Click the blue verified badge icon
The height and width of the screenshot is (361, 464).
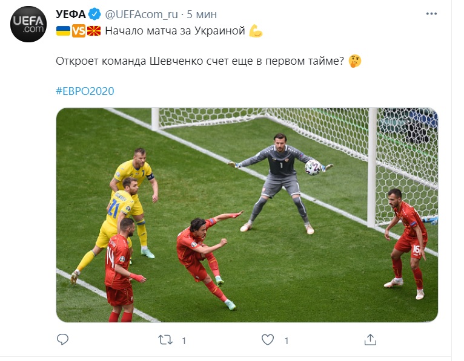[x=94, y=14]
